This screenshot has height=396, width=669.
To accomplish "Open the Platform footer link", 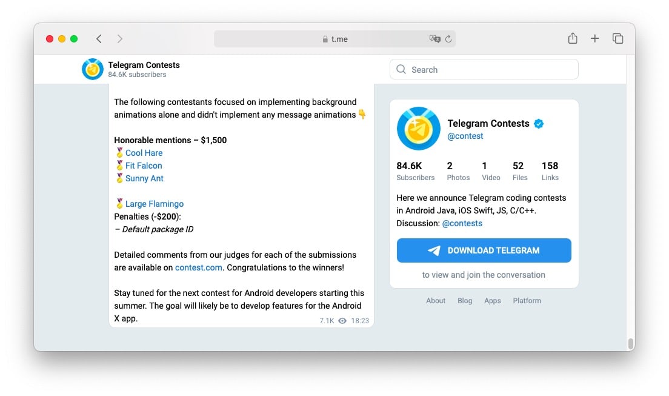I will tap(527, 301).
